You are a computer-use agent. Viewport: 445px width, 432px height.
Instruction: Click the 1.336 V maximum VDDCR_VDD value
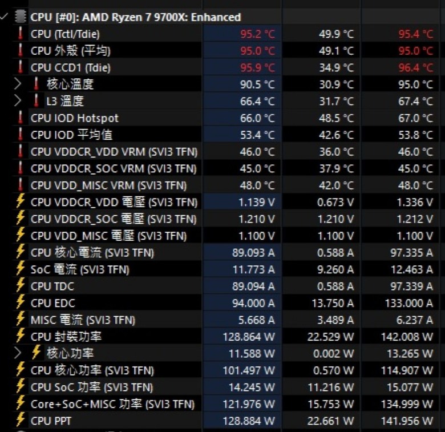pyautogui.click(x=415, y=202)
